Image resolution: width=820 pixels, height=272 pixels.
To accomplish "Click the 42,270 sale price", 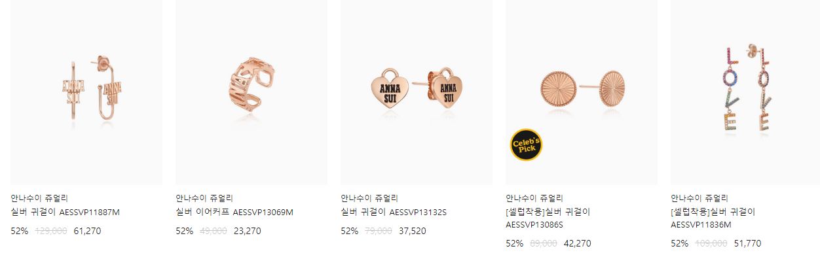I will [578, 243].
